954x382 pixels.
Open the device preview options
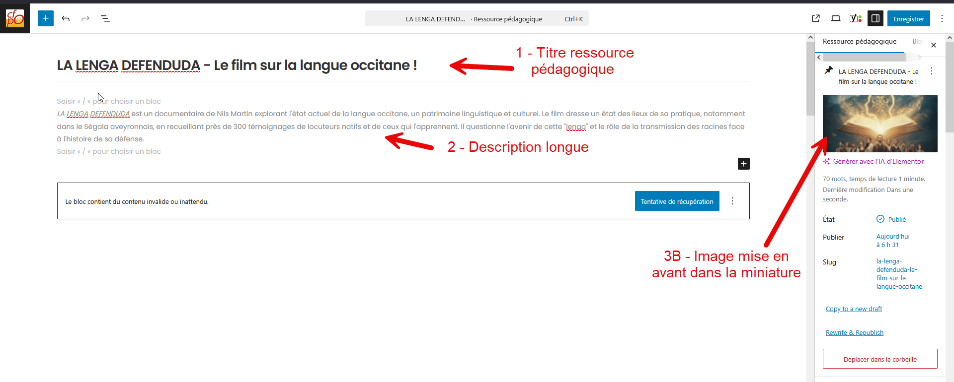coord(836,18)
